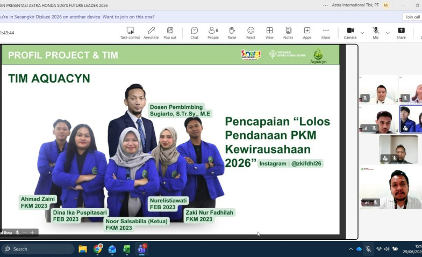Image resolution: width=422 pixels, height=257 pixels.
Task: Zoom out shared content with minus
Action: pos(25,232)
